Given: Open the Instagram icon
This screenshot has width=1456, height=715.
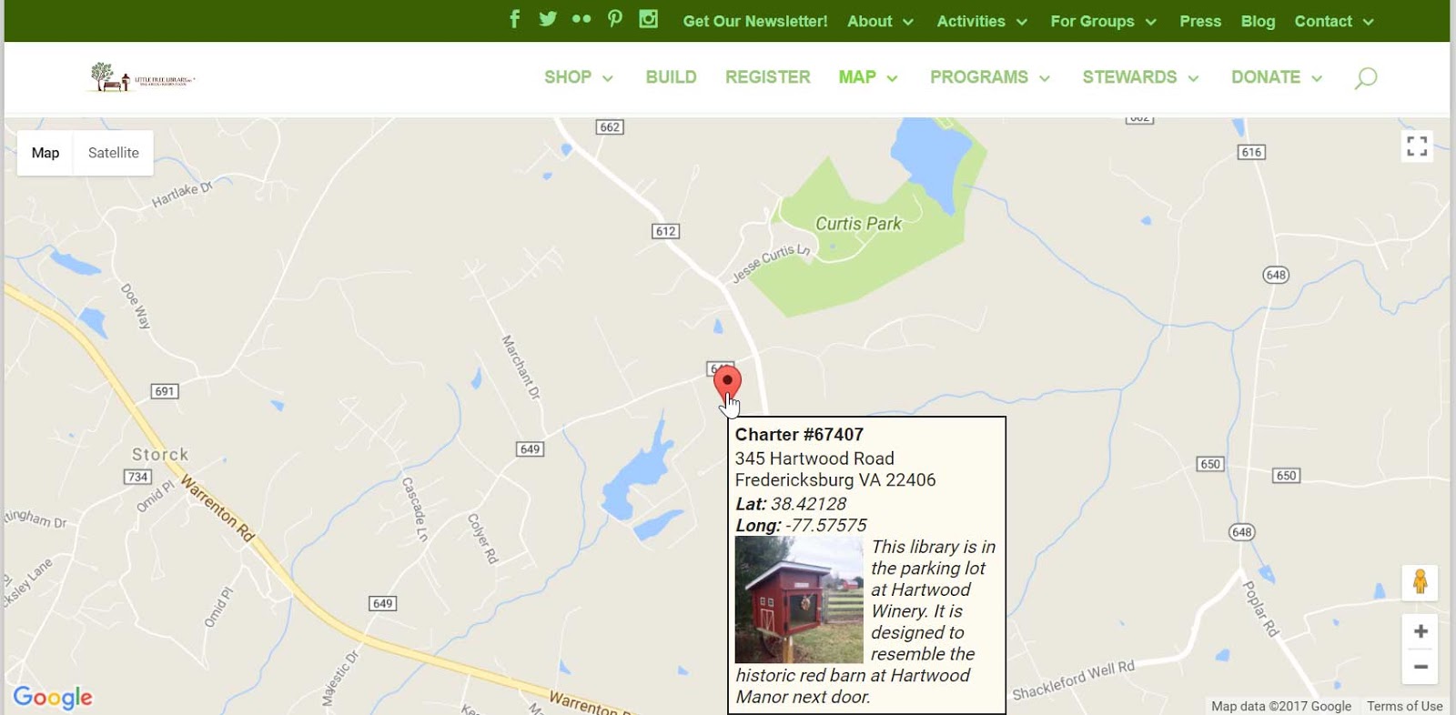Looking at the screenshot, I should 648,19.
